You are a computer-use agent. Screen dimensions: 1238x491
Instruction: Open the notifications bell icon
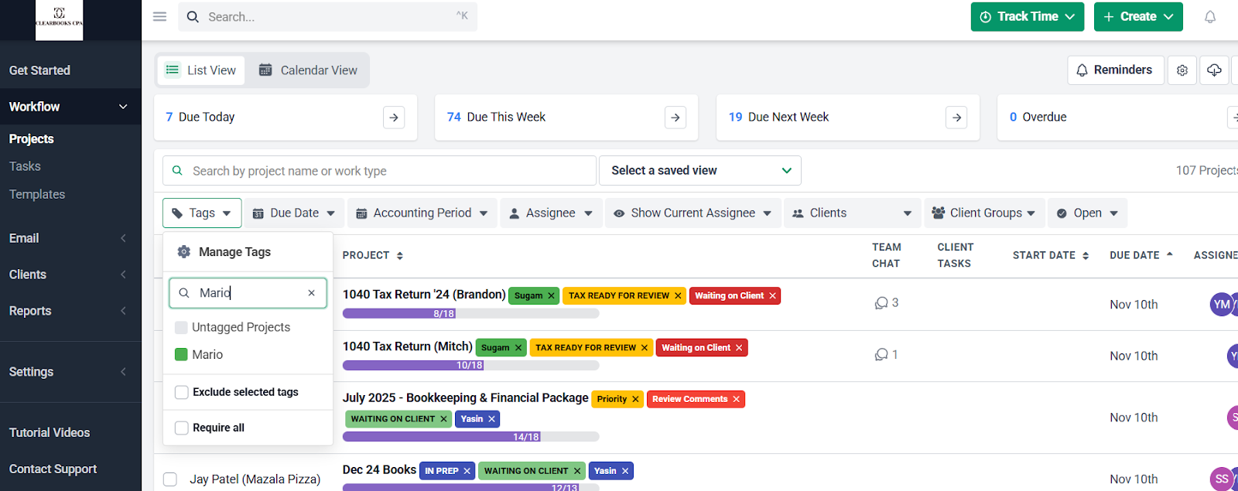(x=1209, y=17)
